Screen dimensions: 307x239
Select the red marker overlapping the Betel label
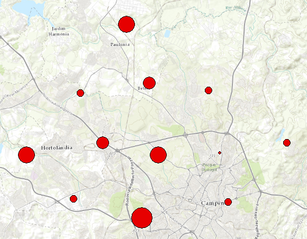click(149, 83)
